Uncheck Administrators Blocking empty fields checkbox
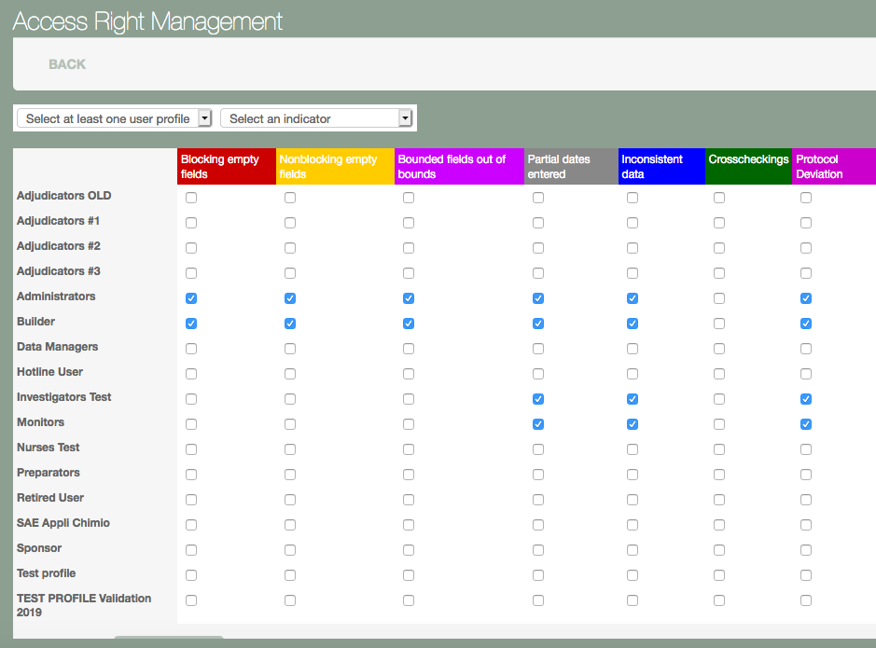Image resolution: width=876 pixels, height=648 pixels. [x=191, y=298]
